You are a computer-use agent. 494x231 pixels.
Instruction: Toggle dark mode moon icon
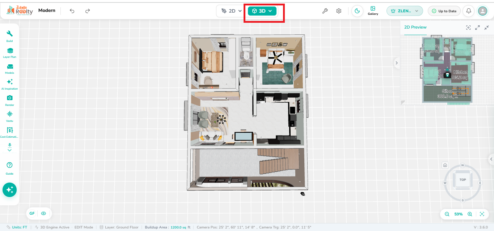(x=357, y=11)
